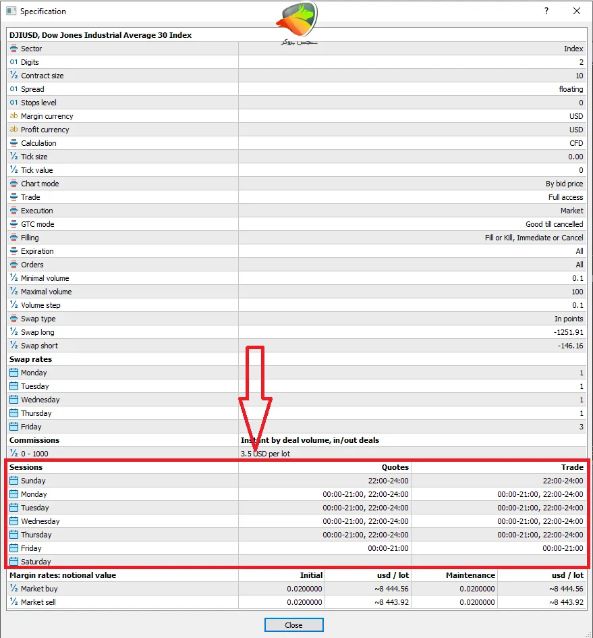Click the calendar icon beside Friday swap rate

[14, 427]
